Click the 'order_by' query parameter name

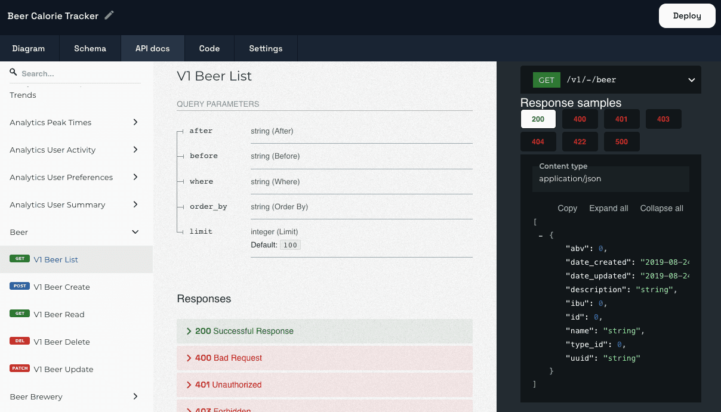pyautogui.click(x=208, y=206)
